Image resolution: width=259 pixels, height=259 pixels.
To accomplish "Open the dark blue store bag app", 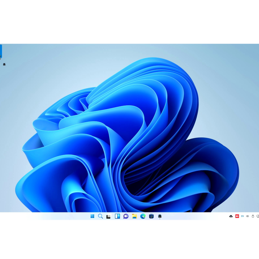I will (x=151, y=216).
